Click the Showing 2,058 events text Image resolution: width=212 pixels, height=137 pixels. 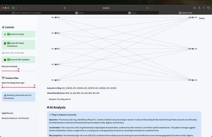pos(18,97)
